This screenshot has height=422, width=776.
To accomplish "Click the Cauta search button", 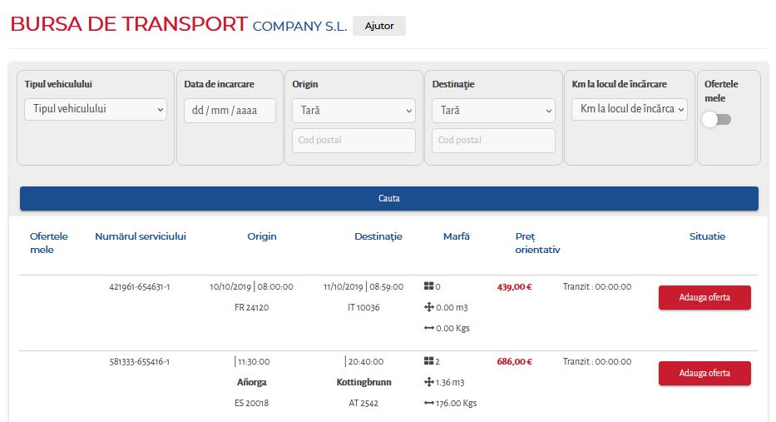I will point(389,198).
